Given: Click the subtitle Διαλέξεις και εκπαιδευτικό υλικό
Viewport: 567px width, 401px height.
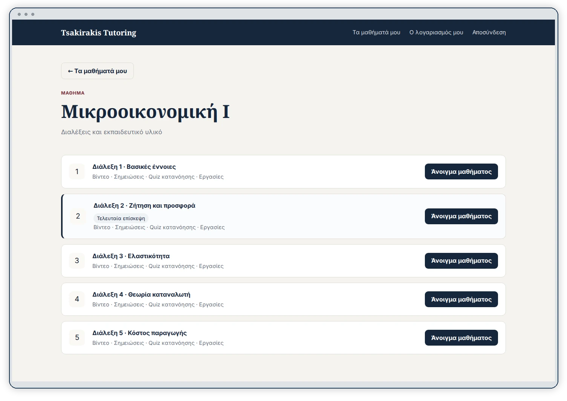Looking at the screenshot, I should (x=112, y=132).
